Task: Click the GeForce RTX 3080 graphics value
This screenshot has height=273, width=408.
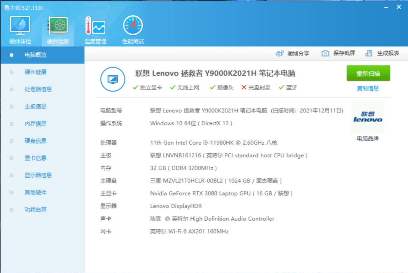Action: [222, 193]
